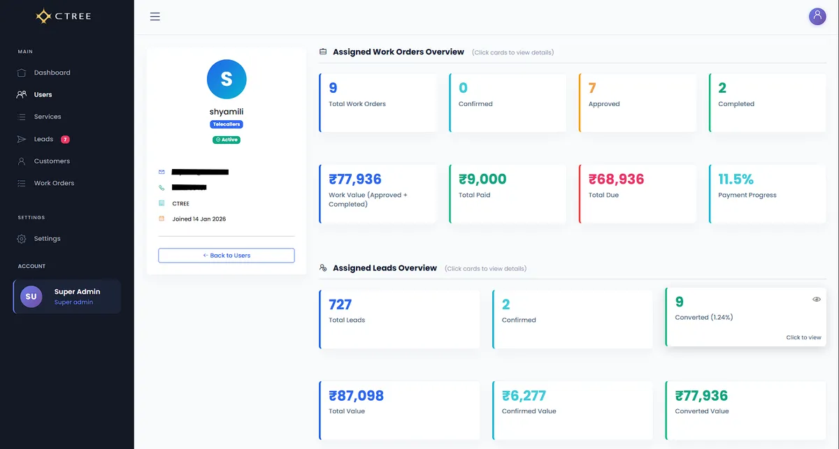Viewport: 839px width, 449px height.
Task: Click the phone icon in profile
Action: point(162,187)
